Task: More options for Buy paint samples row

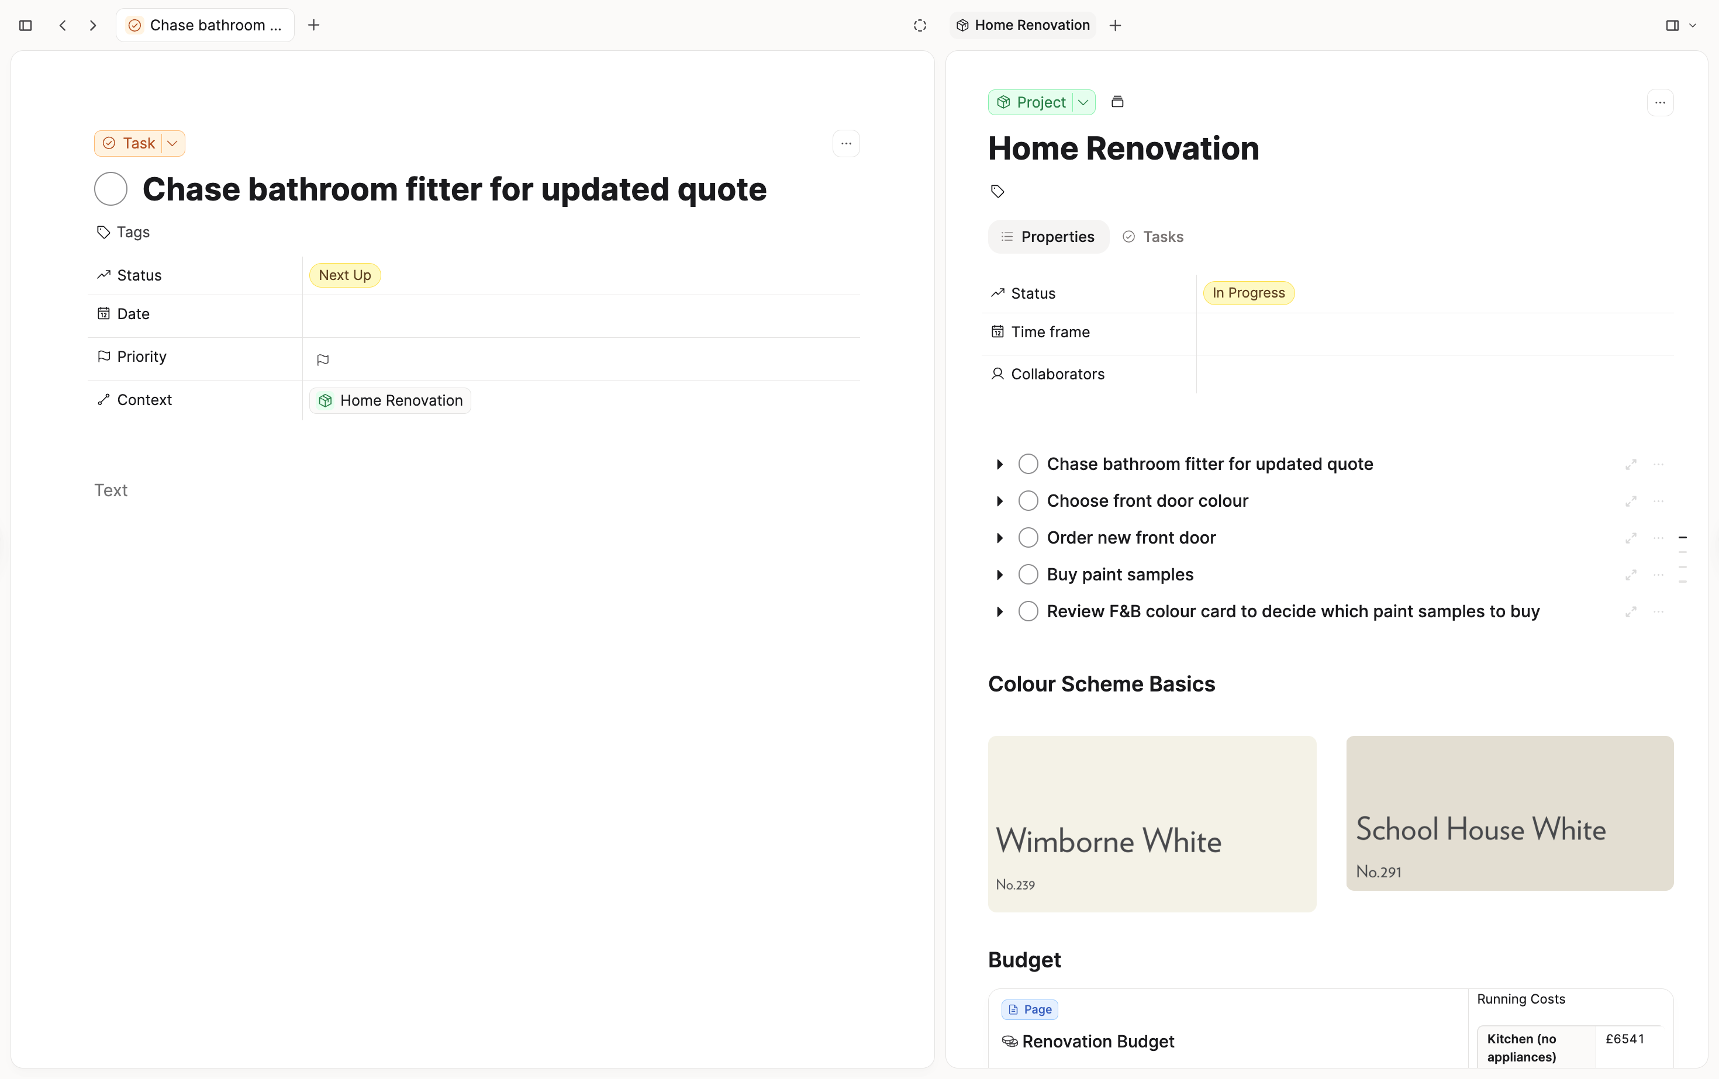Action: tap(1658, 575)
